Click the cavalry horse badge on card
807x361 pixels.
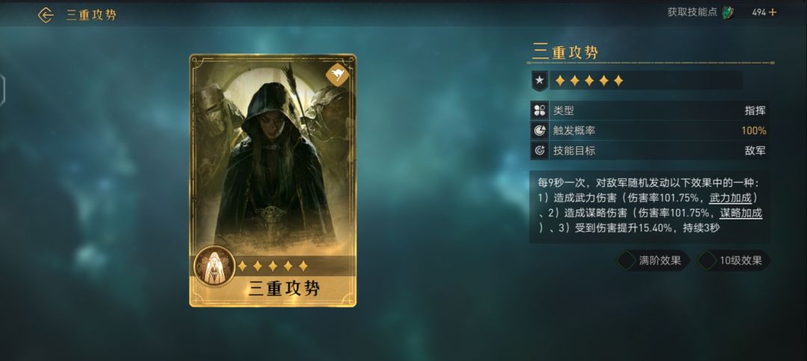click(x=337, y=75)
